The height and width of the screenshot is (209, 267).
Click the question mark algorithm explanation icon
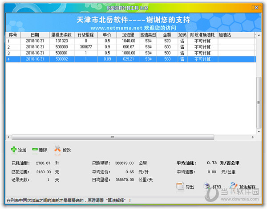click(x=234, y=185)
